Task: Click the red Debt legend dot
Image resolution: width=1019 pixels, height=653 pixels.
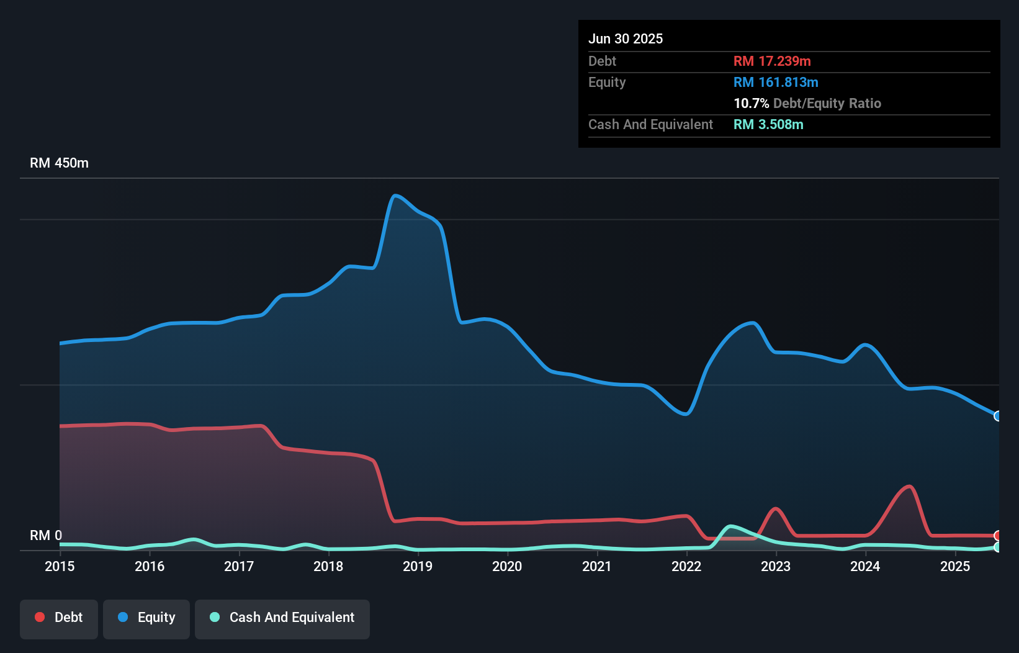Action: pyautogui.click(x=39, y=617)
